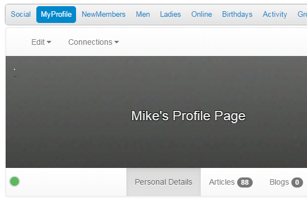
Task: Open the Social menu item
Action: pos(21,15)
